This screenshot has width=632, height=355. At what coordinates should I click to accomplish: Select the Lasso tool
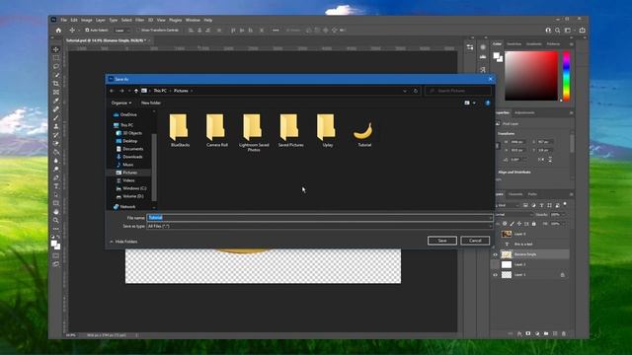click(56, 66)
